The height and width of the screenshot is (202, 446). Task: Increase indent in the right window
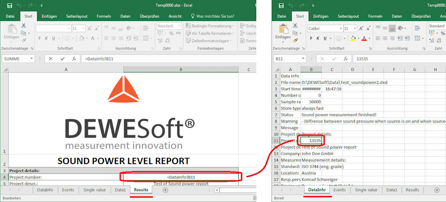407,38
